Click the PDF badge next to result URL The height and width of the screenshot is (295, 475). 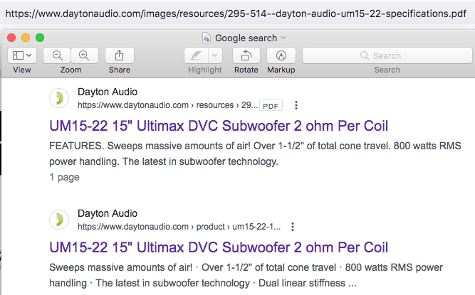271,106
